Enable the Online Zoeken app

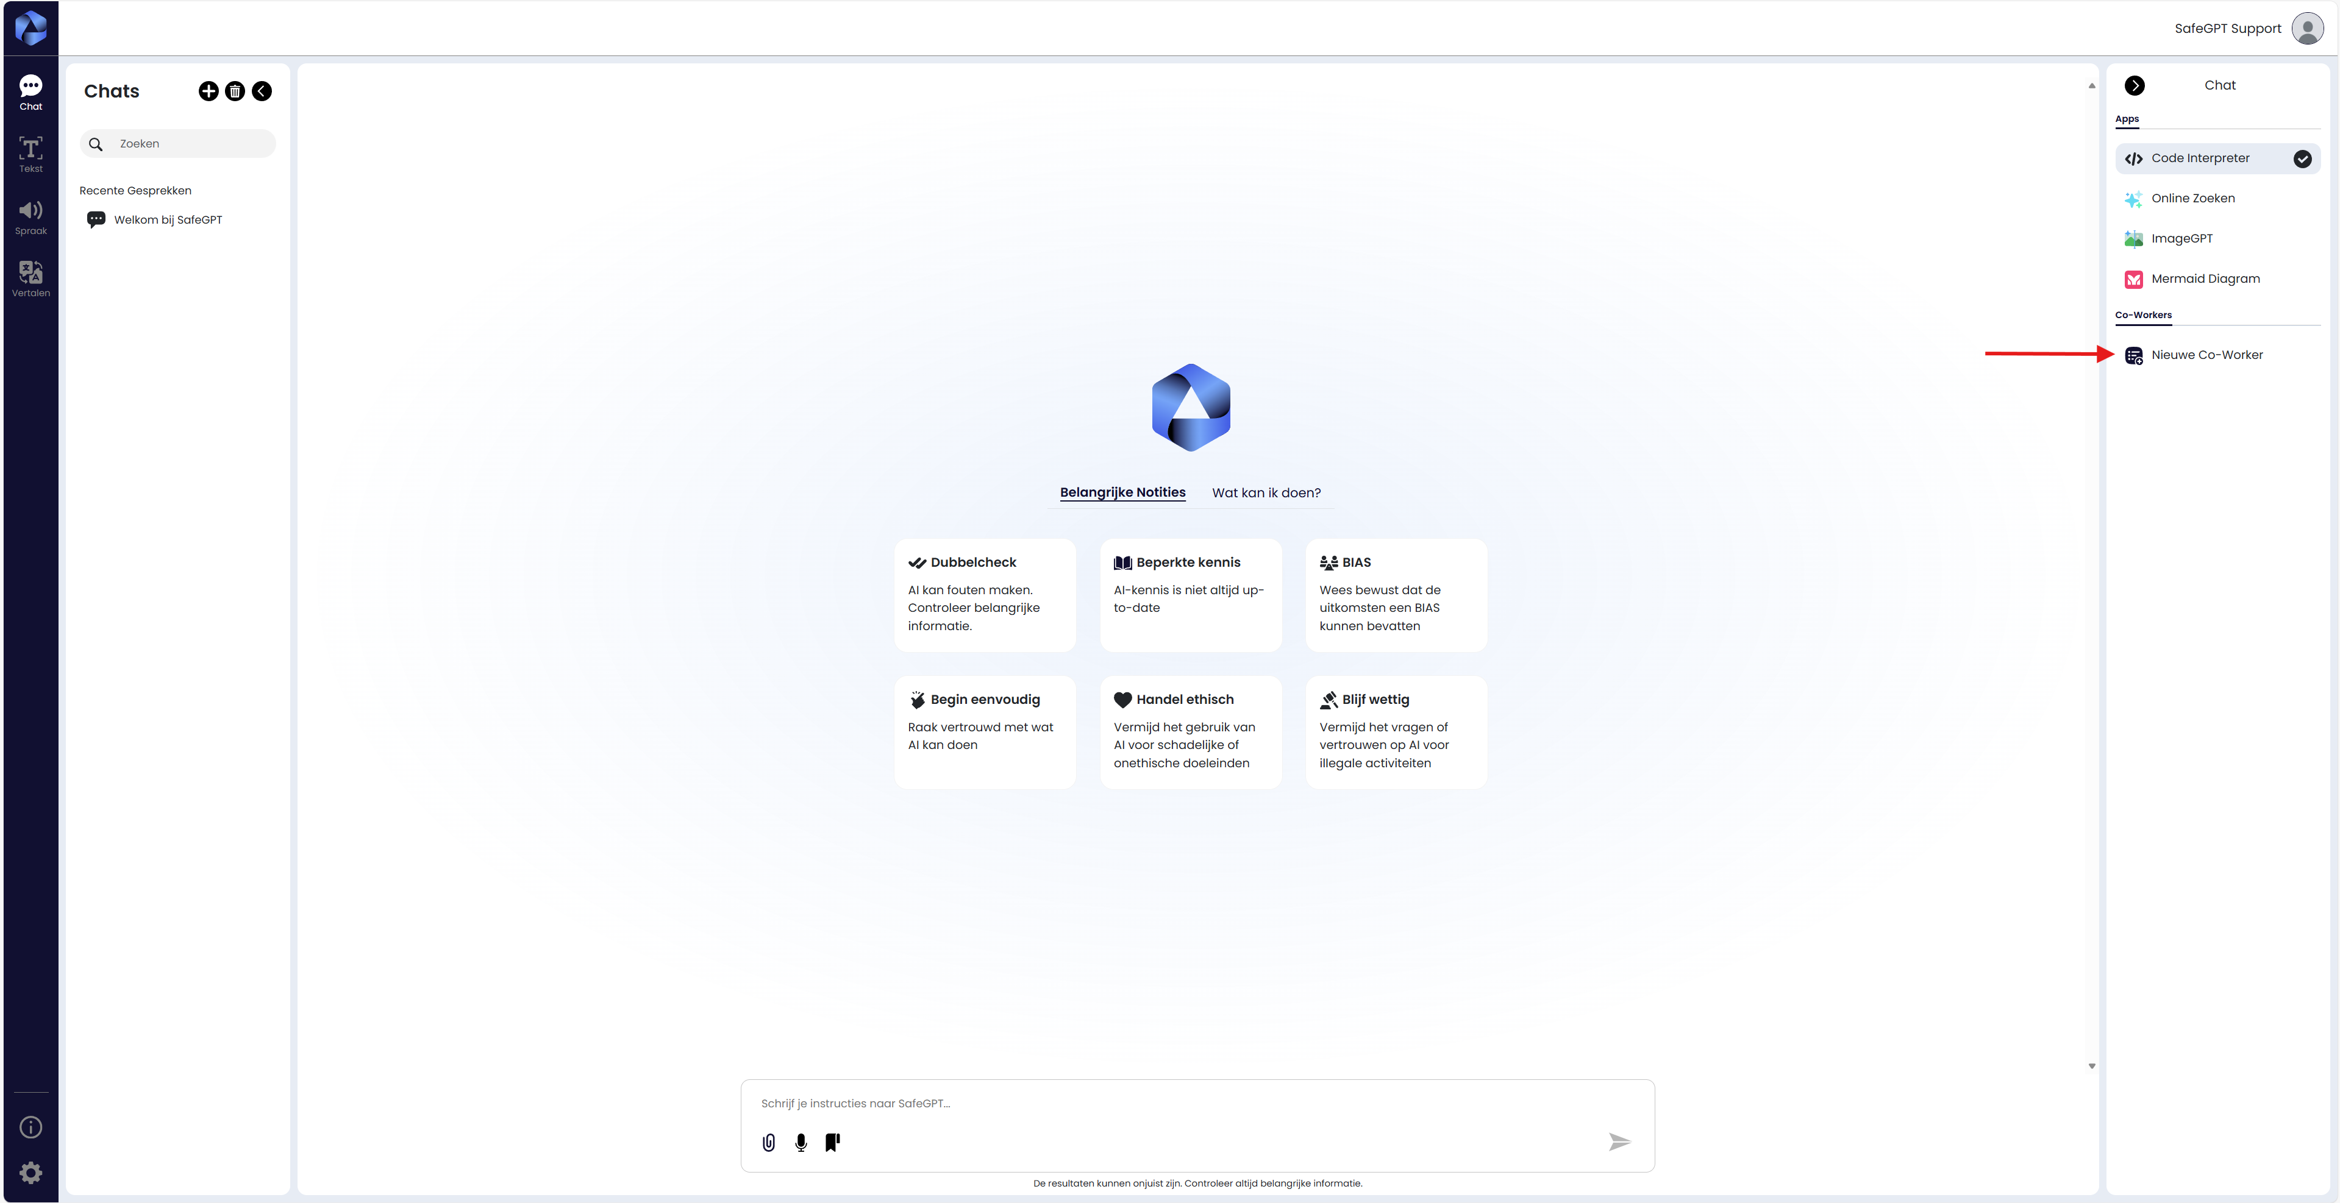(2192, 198)
